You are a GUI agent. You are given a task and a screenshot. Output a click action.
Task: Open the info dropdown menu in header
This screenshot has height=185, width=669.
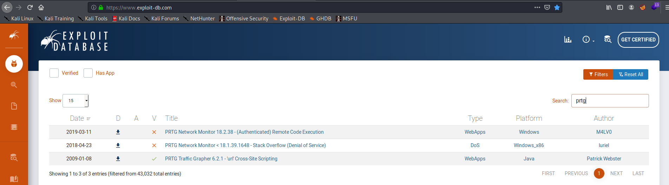(x=588, y=40)
